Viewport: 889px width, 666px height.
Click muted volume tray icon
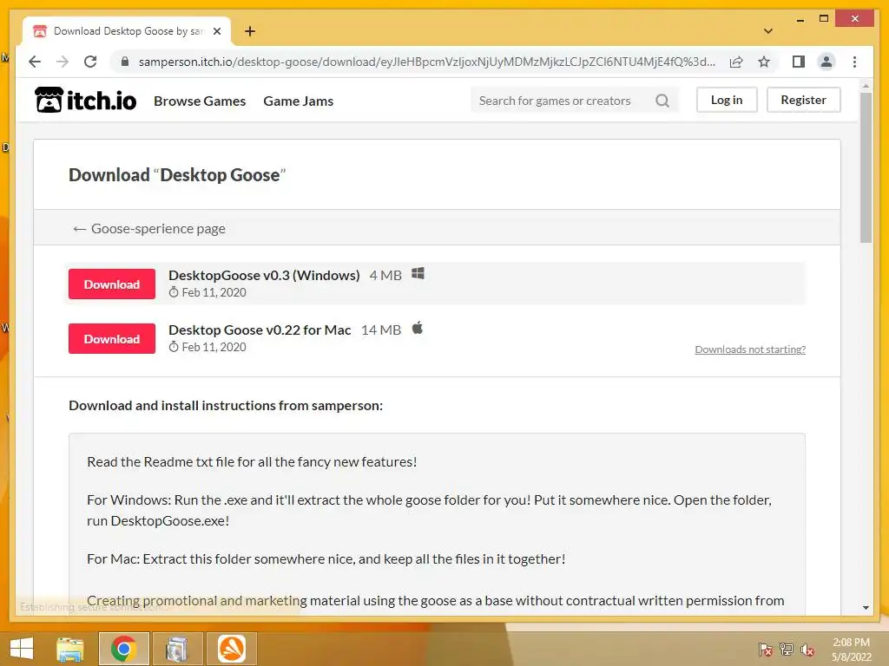[807, 650]
